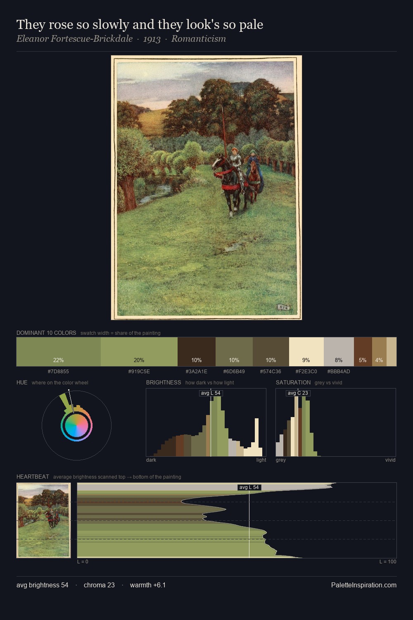Click the avg L 54 marker in heartbeat chart
413x620 pixels.
point(249,487)
